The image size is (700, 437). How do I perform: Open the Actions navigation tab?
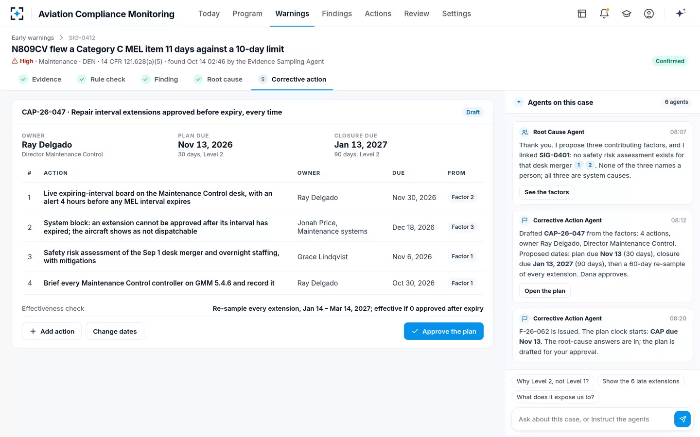tap(378, 14)
